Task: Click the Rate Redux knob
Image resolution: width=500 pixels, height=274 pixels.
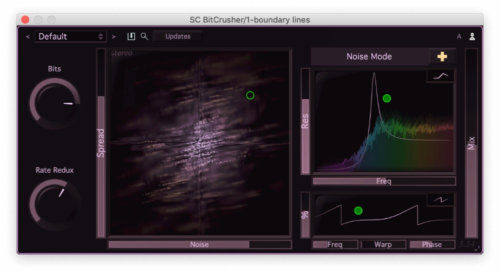Action: point(54,204)
